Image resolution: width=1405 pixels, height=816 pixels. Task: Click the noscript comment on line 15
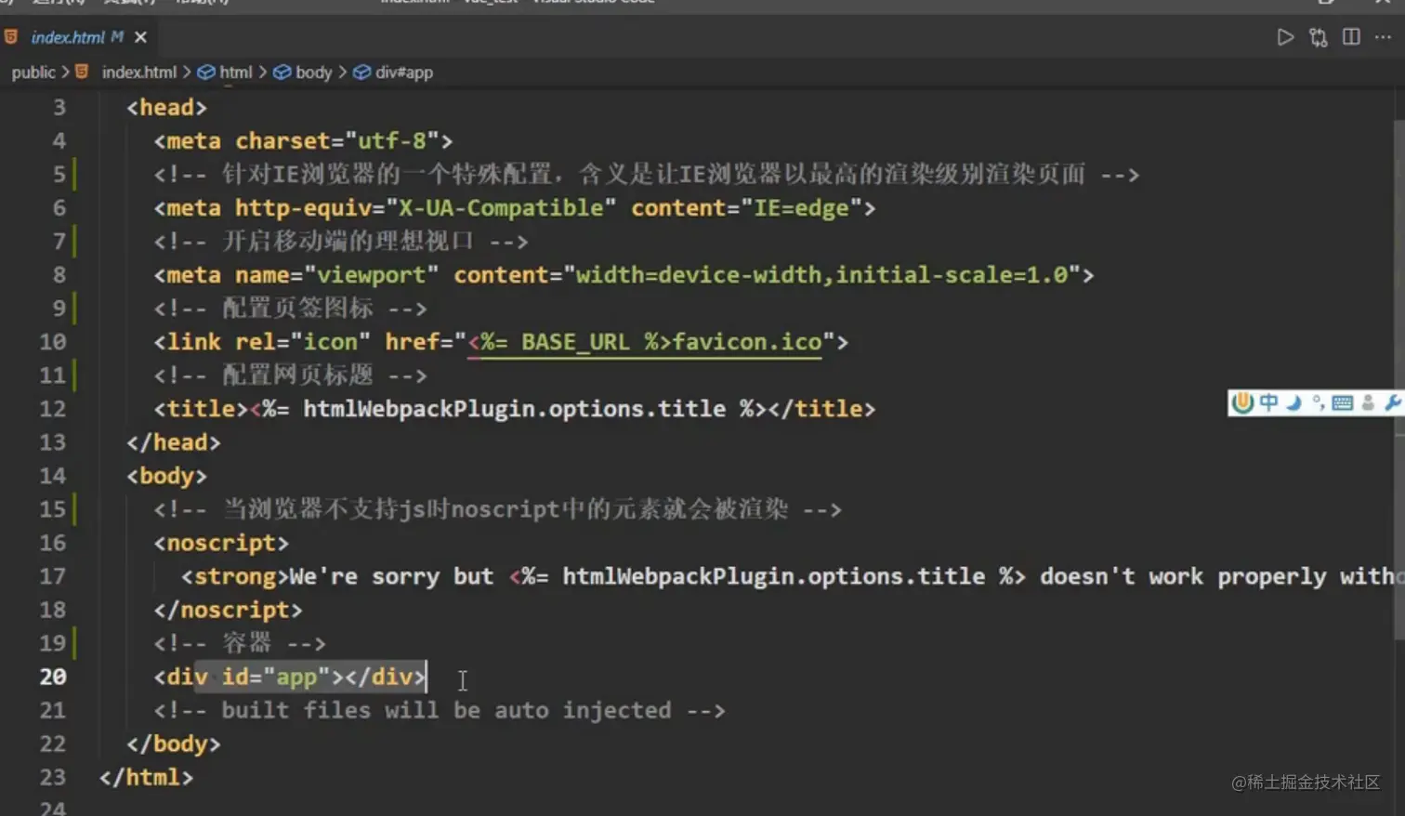pos(498,509)
